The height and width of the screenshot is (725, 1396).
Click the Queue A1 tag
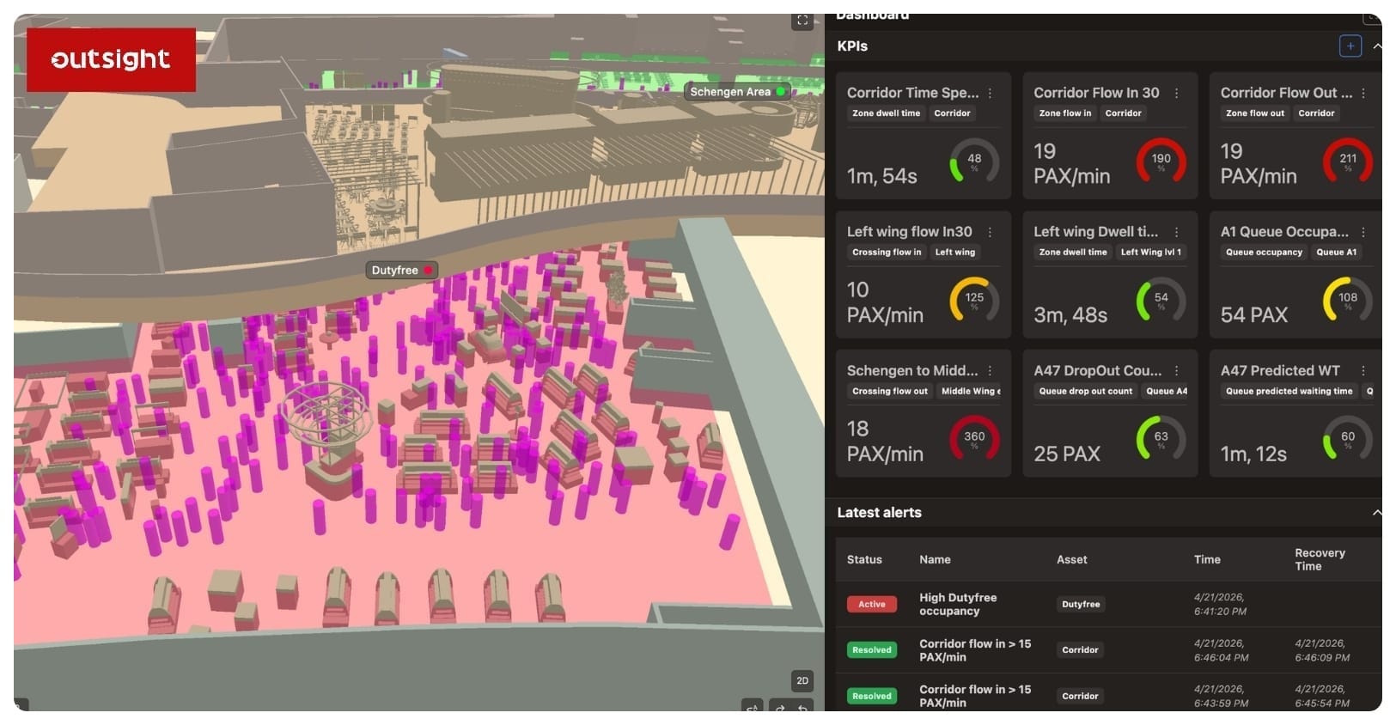click(x=1337, y=253)
